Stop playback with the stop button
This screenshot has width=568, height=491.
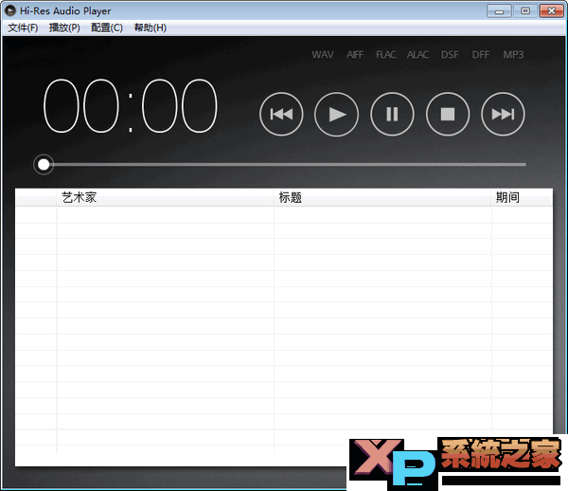(x=448, y=115)
